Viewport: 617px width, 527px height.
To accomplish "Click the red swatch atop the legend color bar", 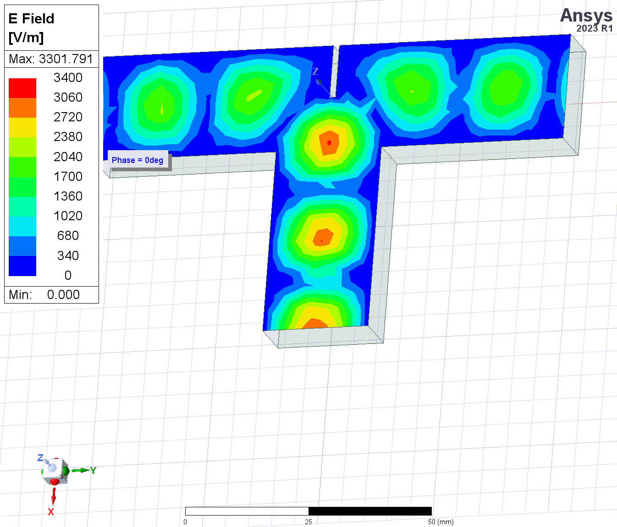I will pos(22,88).
